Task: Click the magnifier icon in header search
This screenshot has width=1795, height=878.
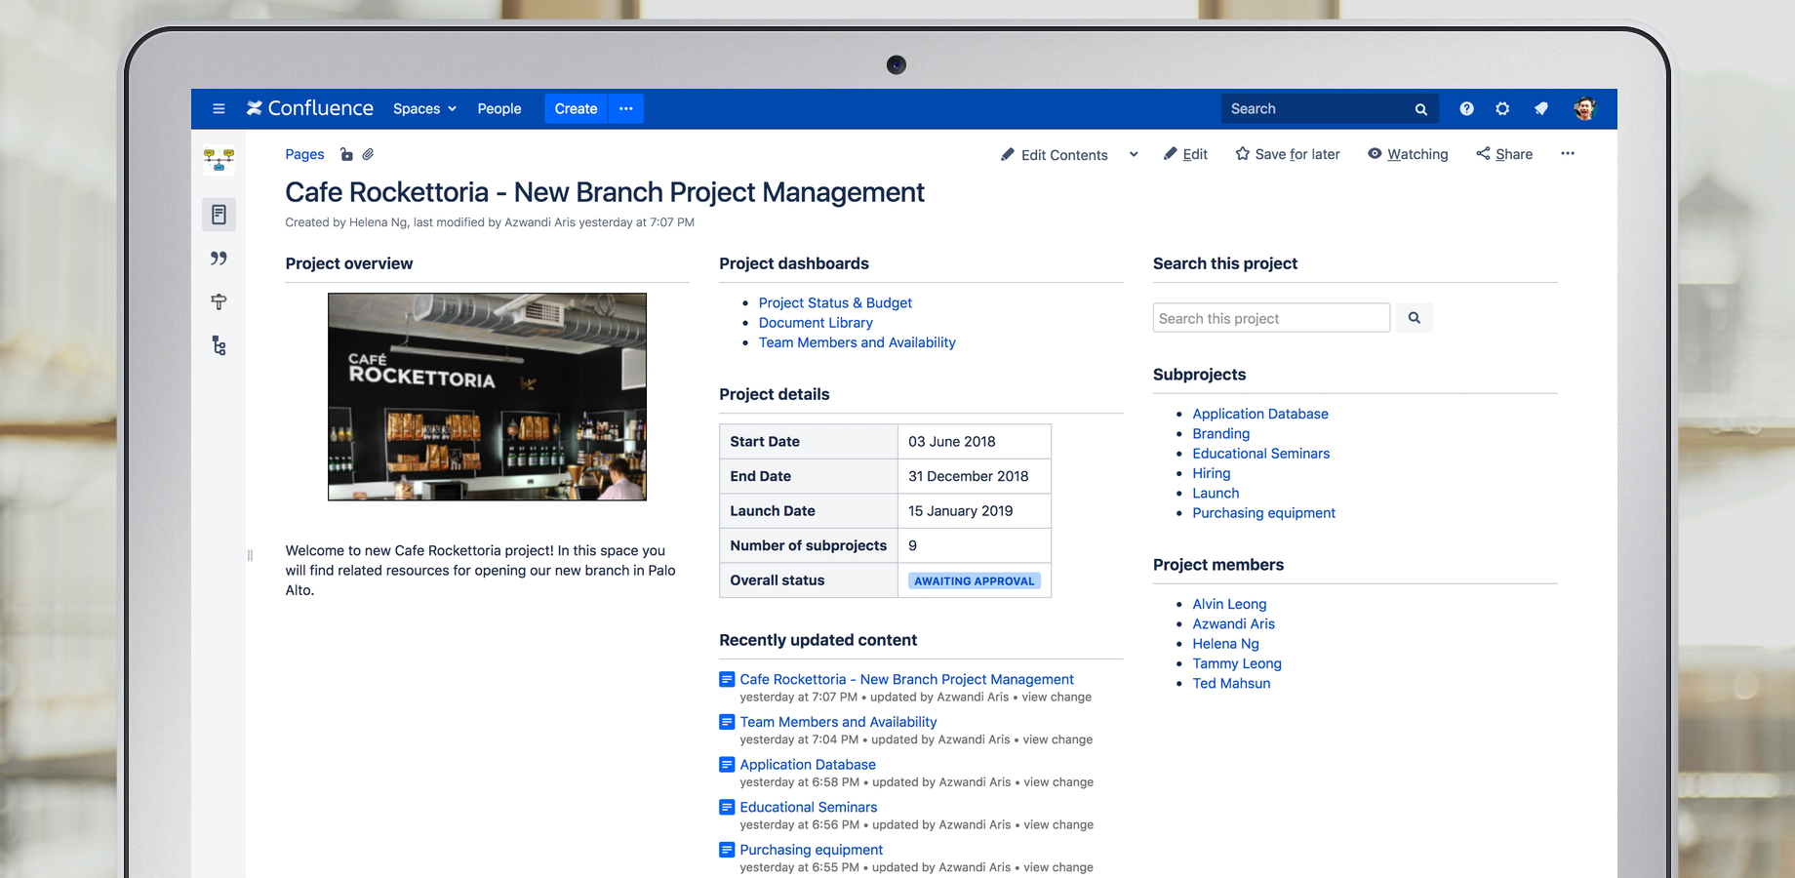Action: pyautogui.click(x=1421, y=109)
